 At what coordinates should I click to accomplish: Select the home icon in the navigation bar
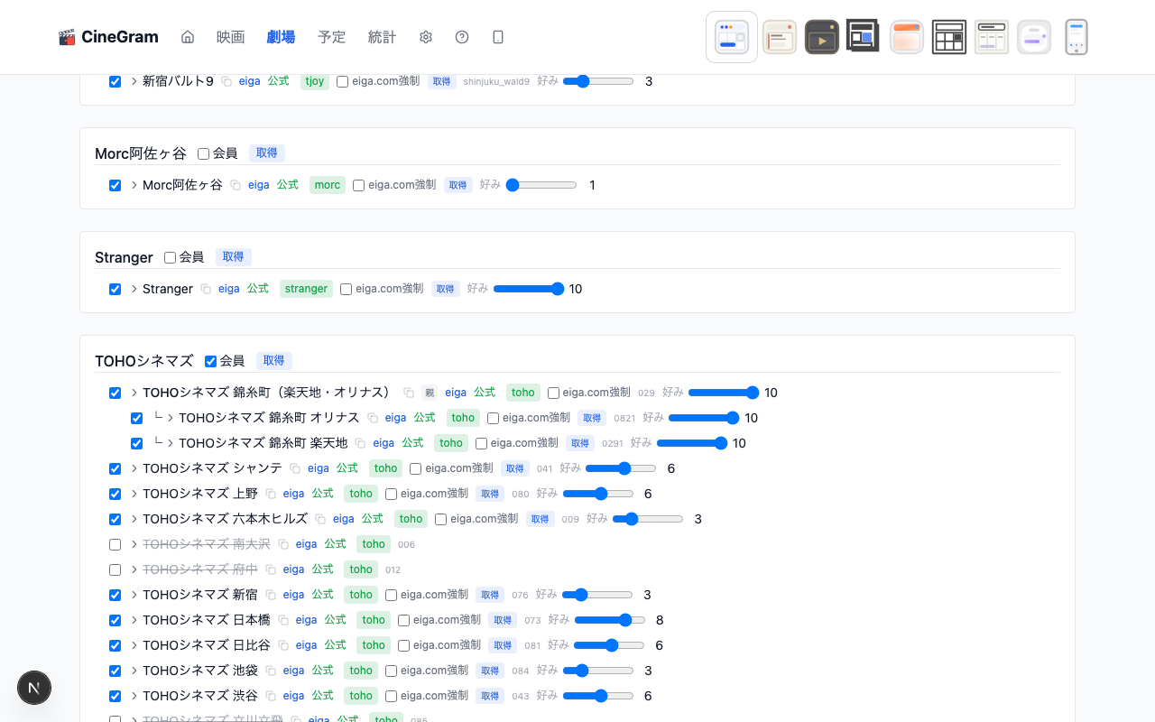point(187,37)
